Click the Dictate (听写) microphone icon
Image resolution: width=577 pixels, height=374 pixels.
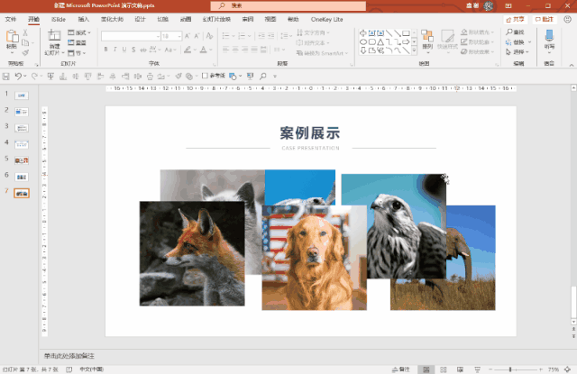[x=549, y=38]
